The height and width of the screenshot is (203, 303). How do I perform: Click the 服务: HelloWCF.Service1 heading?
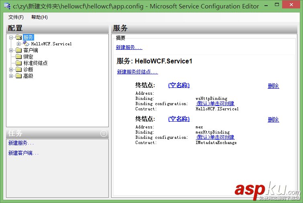pyautogui.click(x=155, y=61)
